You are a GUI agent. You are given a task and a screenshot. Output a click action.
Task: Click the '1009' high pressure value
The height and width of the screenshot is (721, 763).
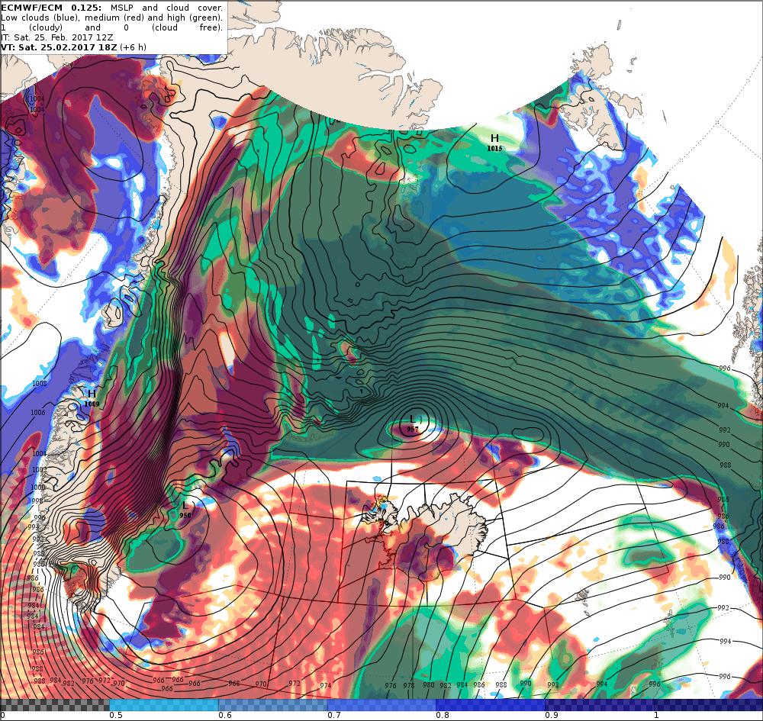click(x=92, y=404)
